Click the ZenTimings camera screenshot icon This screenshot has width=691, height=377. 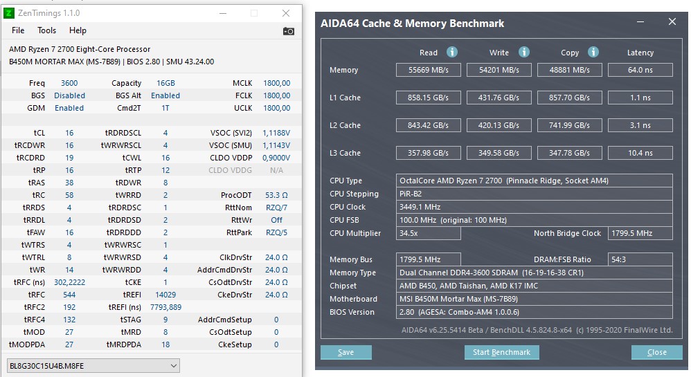click(x=288, y=31)
